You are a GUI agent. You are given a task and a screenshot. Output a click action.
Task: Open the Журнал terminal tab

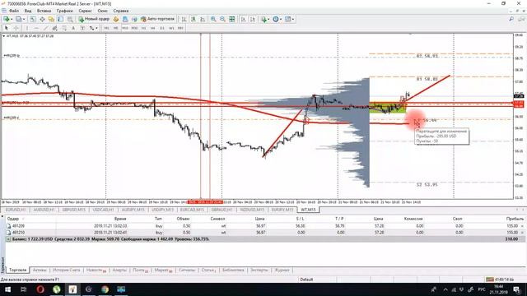(x=282, y=270)
